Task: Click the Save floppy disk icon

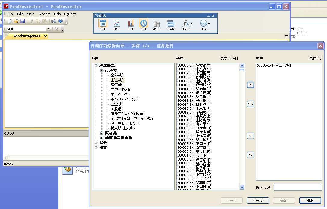Action: [23, 21]
